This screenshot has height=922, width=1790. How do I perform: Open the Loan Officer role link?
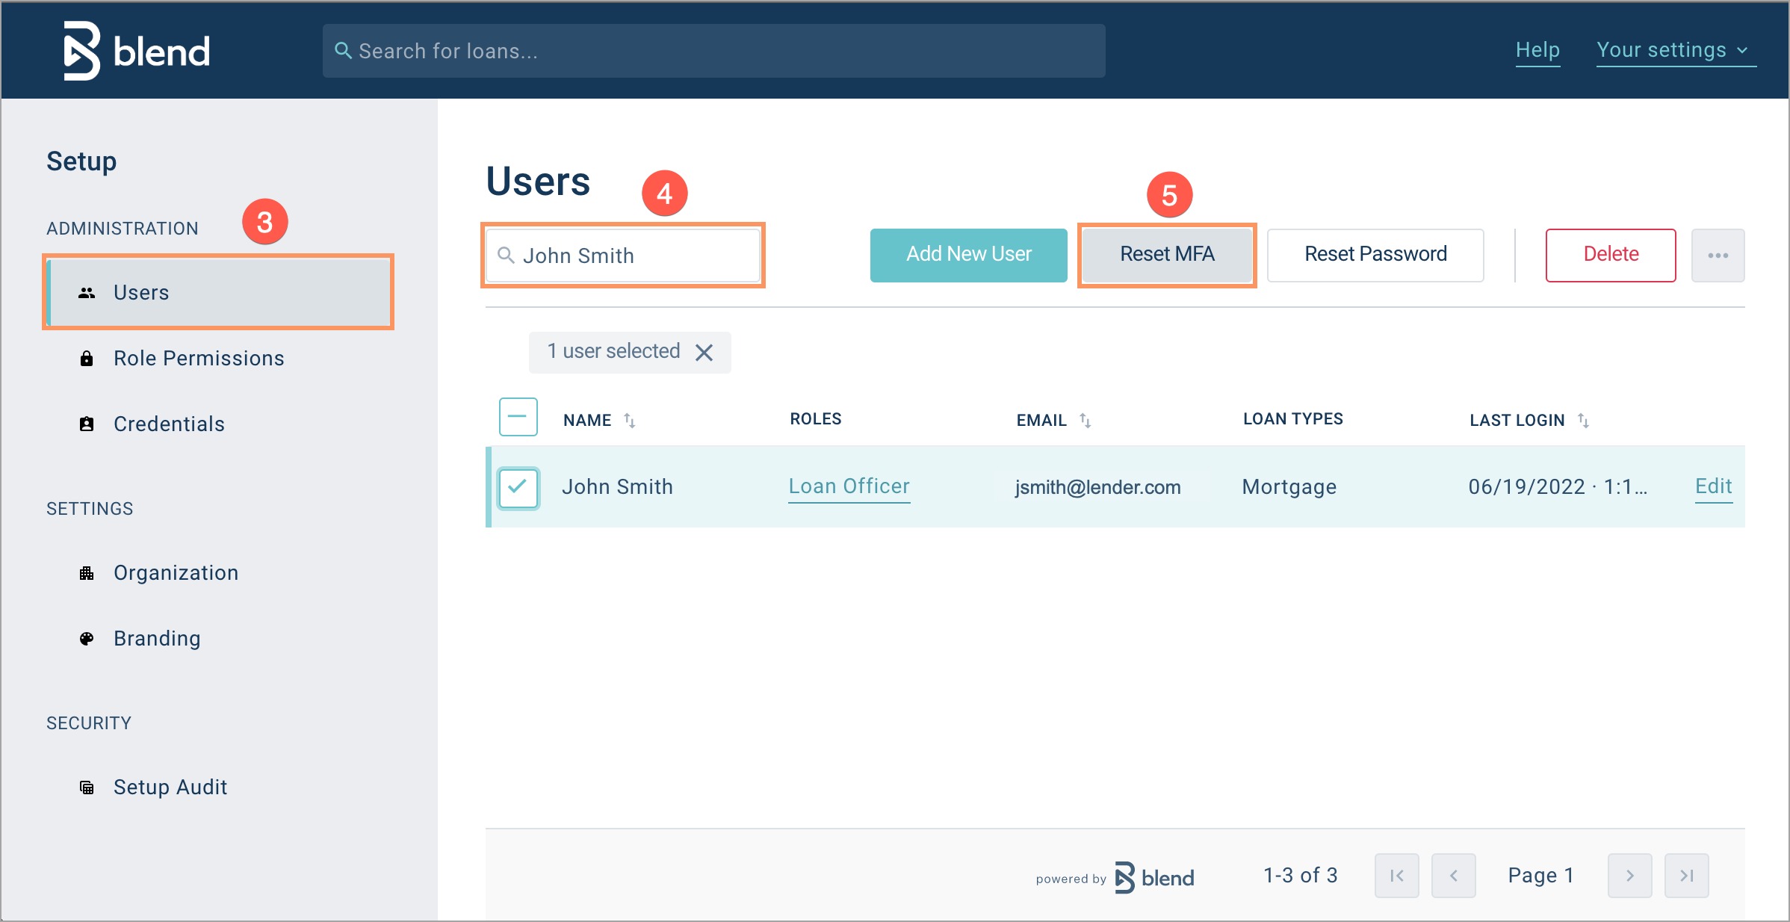point(849,486)
